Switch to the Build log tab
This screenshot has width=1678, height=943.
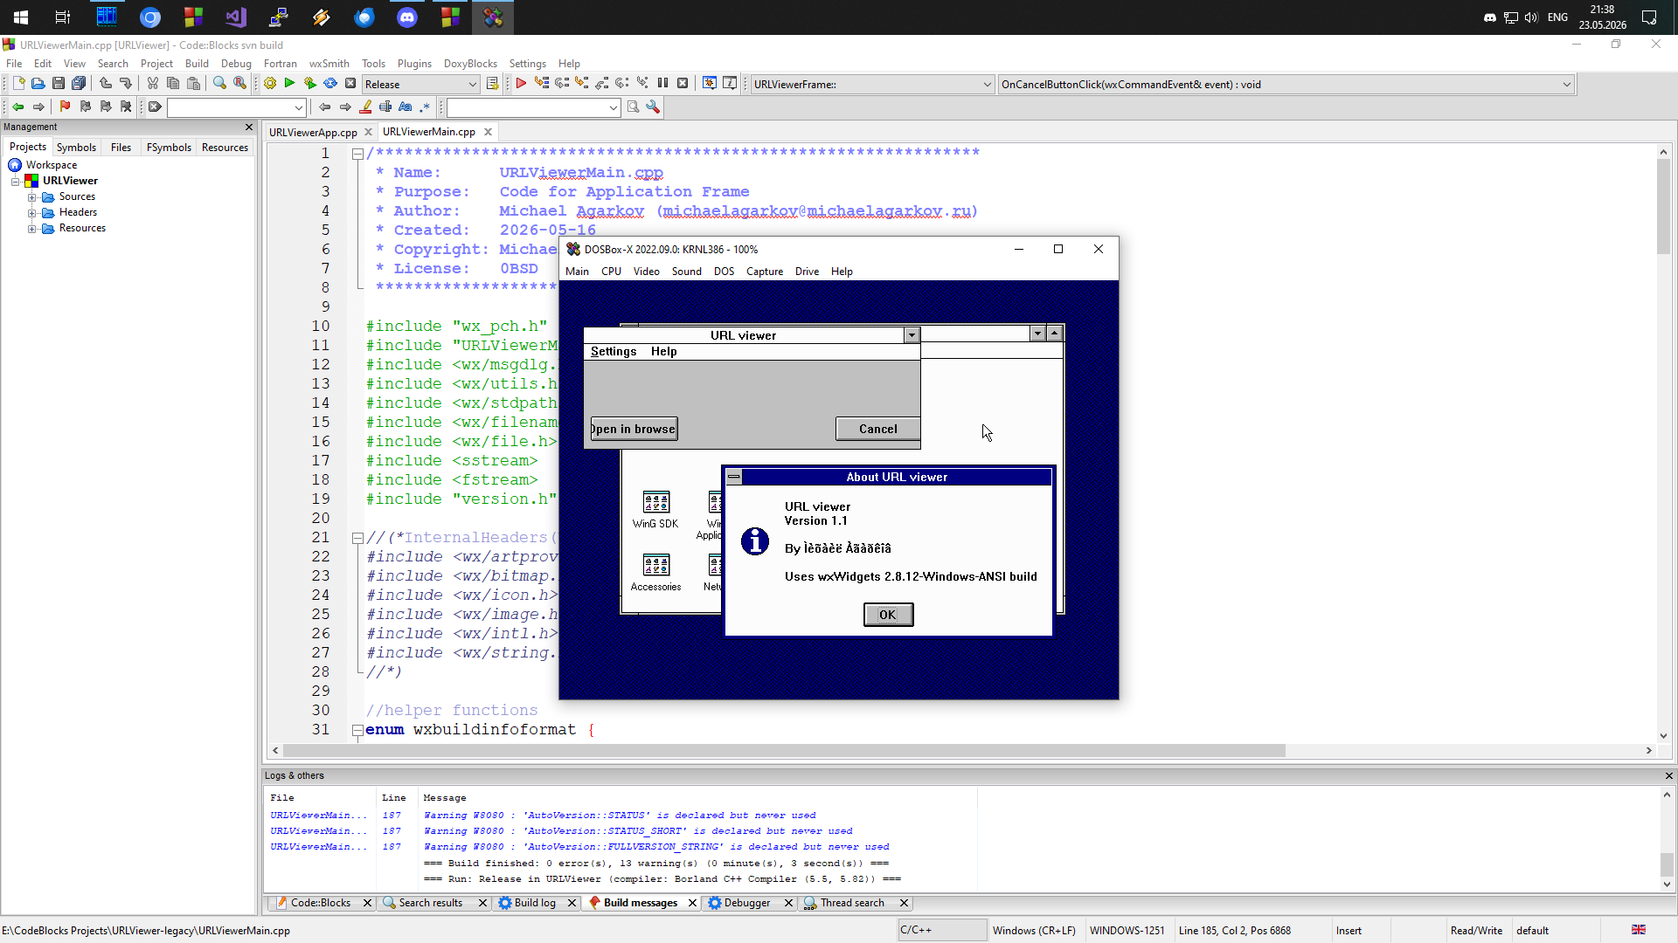click(535, 903)
